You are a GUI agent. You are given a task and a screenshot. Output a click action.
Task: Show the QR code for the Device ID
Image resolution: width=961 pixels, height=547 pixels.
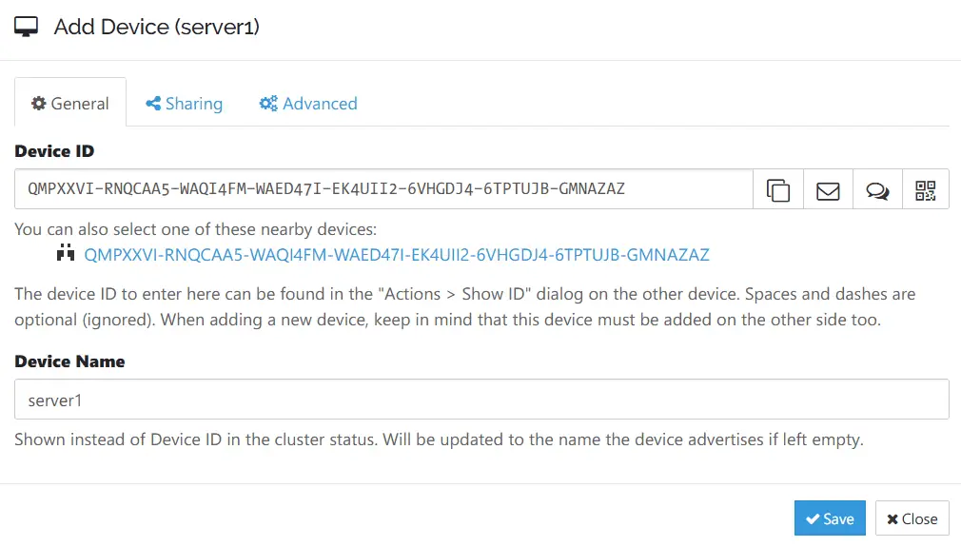pos(926,189)
